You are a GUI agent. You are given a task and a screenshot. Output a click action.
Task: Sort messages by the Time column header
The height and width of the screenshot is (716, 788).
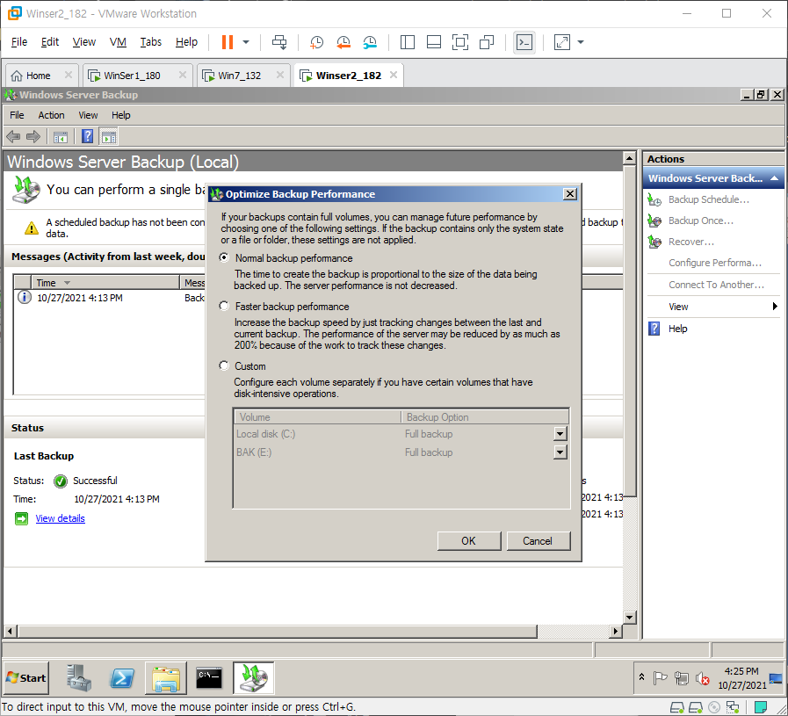click(x=105, y=282)
